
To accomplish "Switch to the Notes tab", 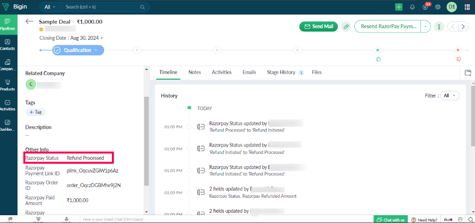I will [x=195, y=72].
